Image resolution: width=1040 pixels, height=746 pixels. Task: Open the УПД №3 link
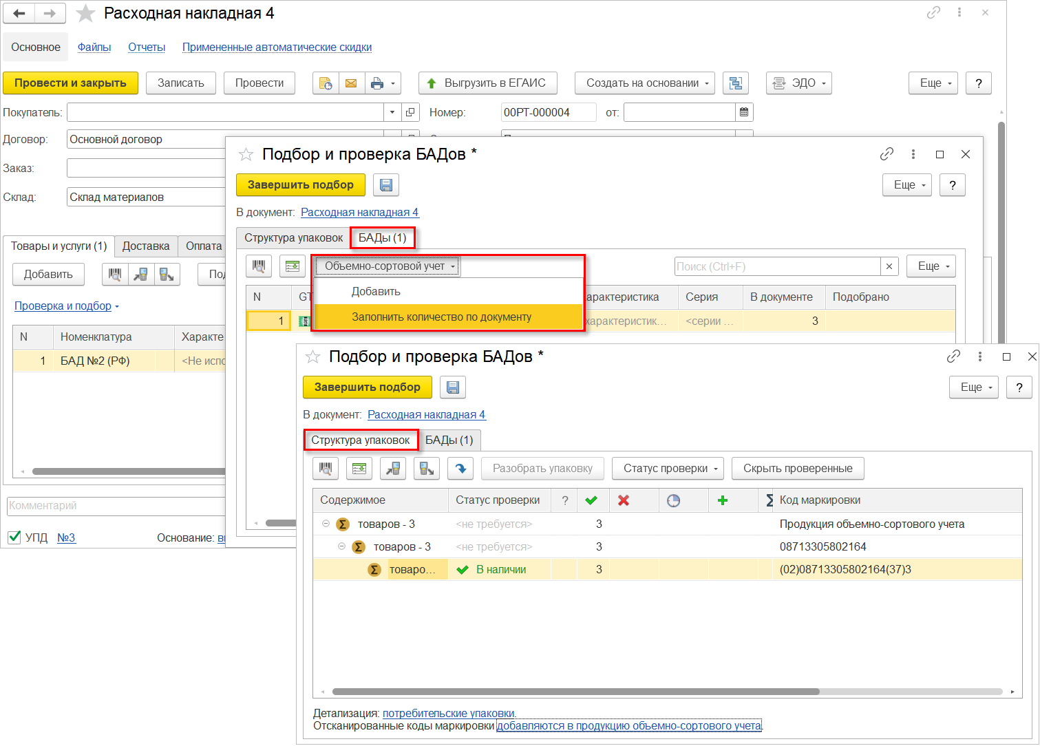coord(66,537)
